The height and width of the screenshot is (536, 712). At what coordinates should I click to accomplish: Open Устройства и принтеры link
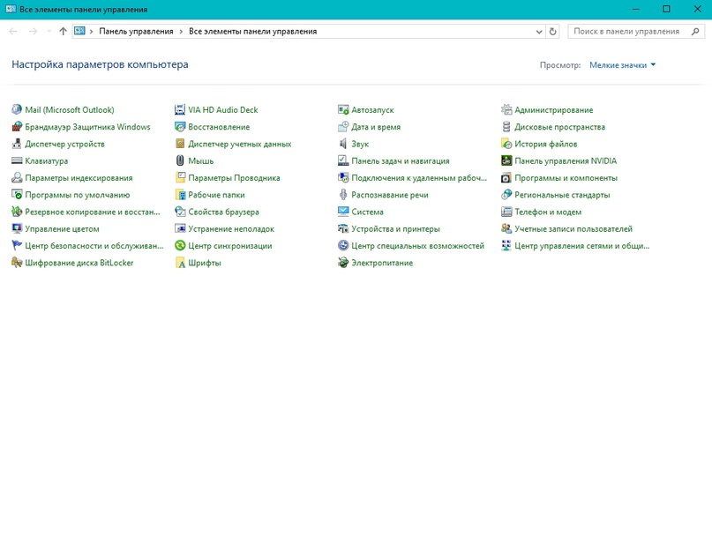click(x=395, y=228)
